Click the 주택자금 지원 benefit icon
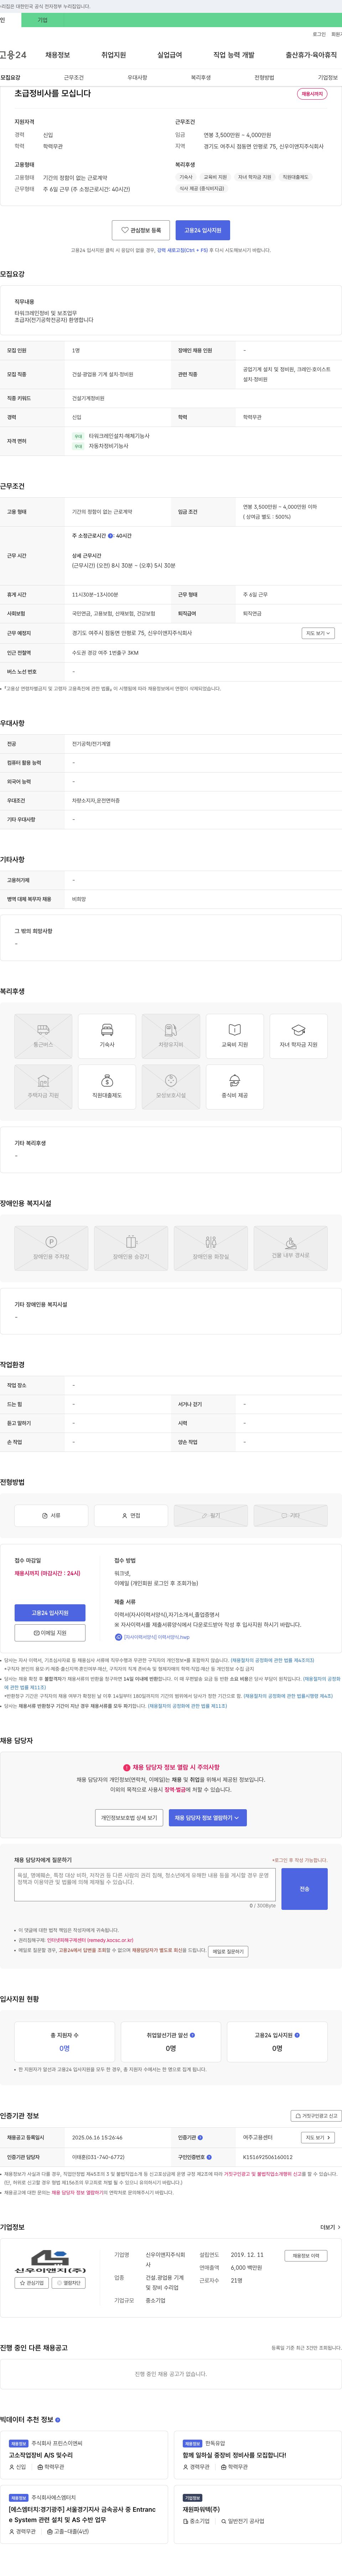 coord(43,1087)
